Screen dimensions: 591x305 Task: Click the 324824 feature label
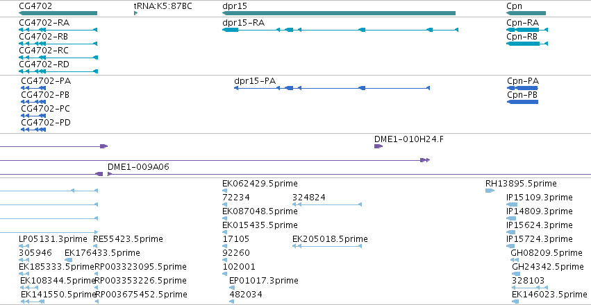(308, 198)
